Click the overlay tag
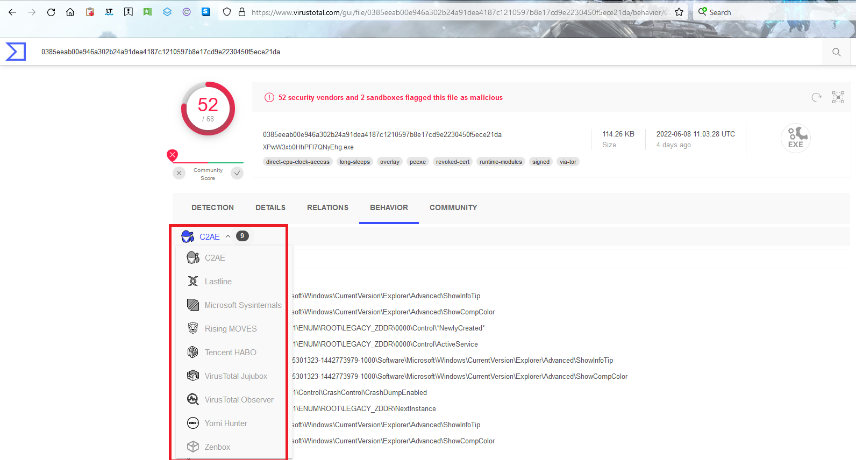Viewport: 856px width, 460px height. (x=390, y=162)
